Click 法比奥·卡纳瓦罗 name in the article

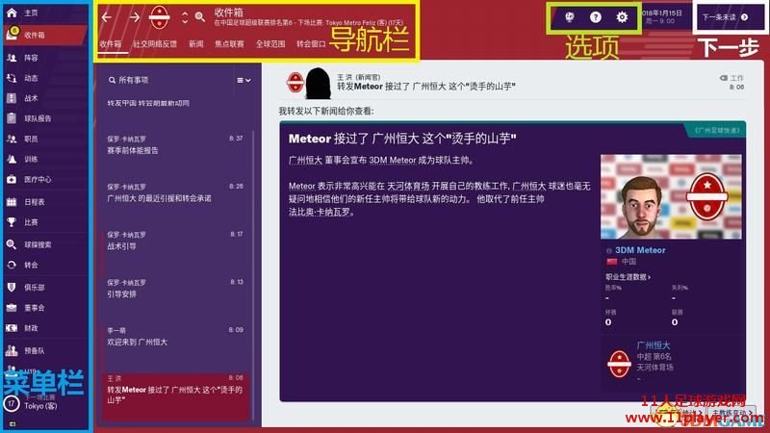[321, 213]
